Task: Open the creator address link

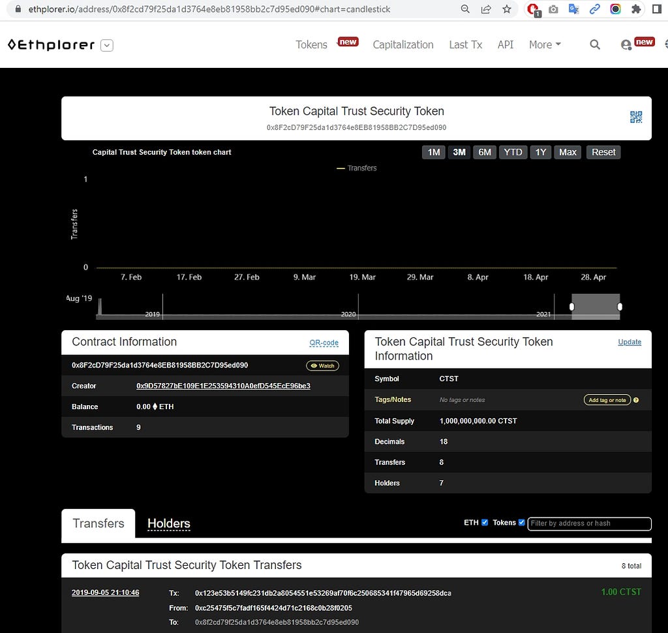Action: point(223,386)
